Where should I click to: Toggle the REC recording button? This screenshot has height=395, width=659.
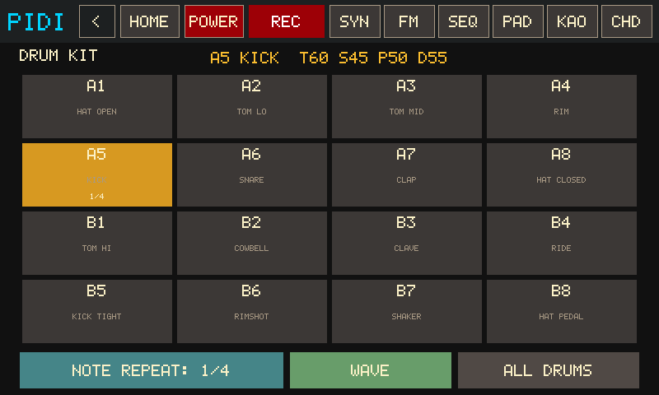(286, 21)
